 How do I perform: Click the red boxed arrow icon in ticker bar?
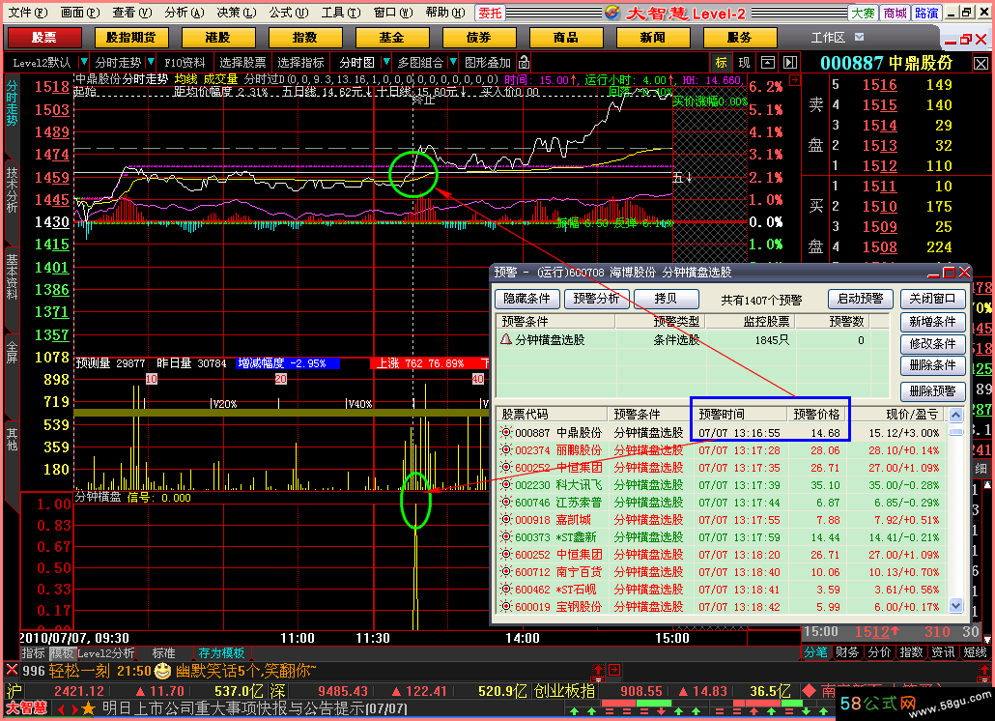point(614,670)
